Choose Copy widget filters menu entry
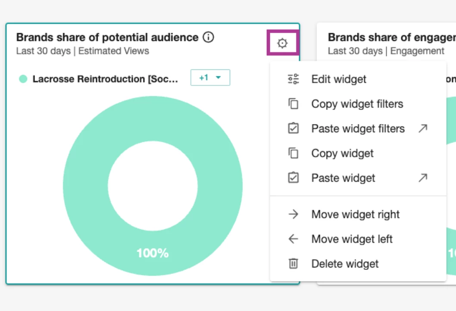This screenshot has width=456, height=311. point(357,104)
